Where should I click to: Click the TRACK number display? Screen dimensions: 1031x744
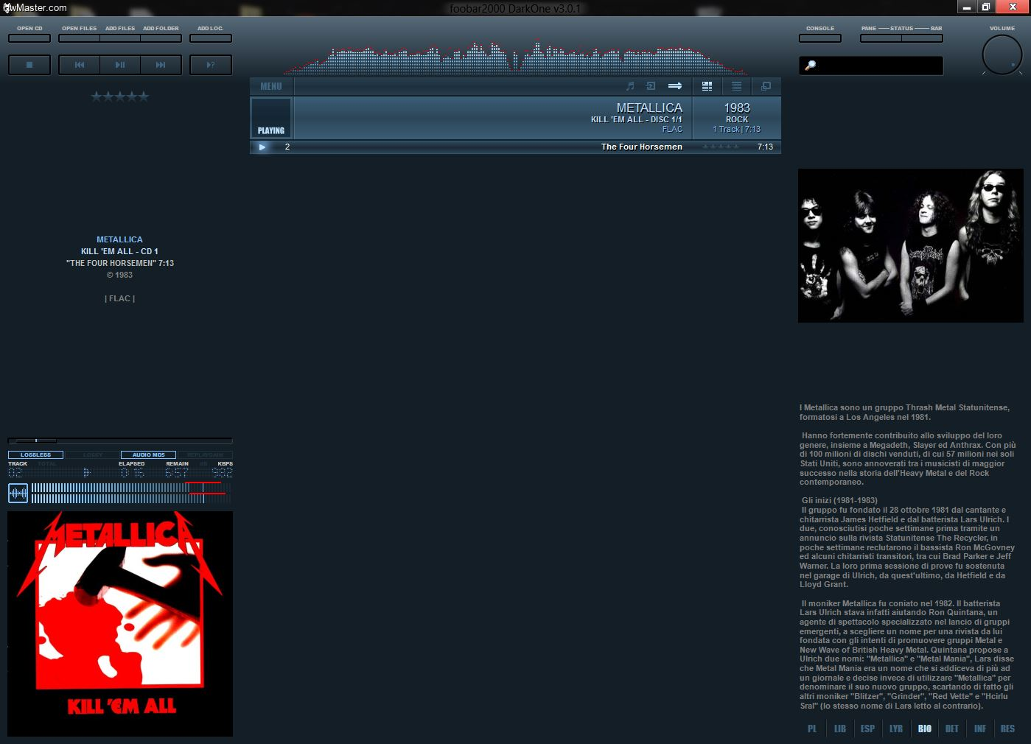[x=15, y=473]
